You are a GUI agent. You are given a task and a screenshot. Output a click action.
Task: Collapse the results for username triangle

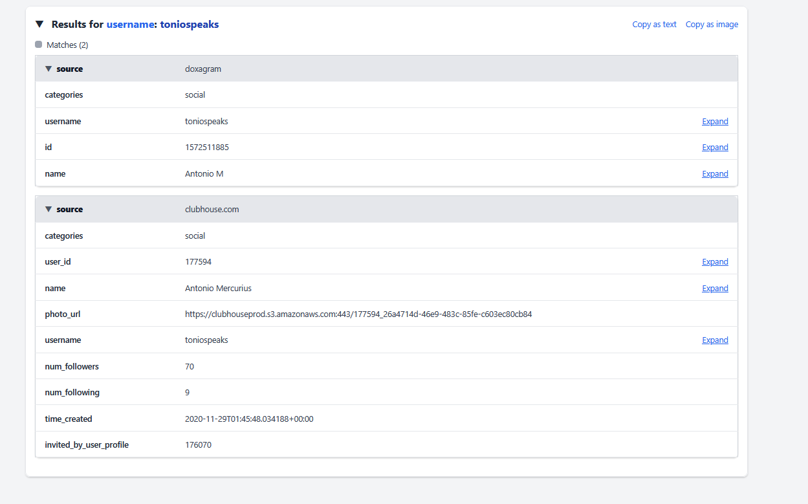[39, 25]
